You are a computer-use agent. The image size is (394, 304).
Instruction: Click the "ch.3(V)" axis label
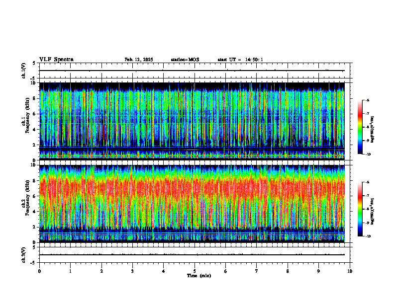[x=23, y=255]
